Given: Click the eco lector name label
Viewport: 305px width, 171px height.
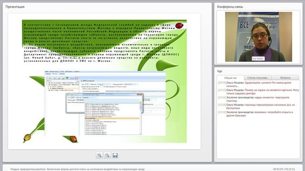Looking at the screenshot, I should [x=258, y=58].
